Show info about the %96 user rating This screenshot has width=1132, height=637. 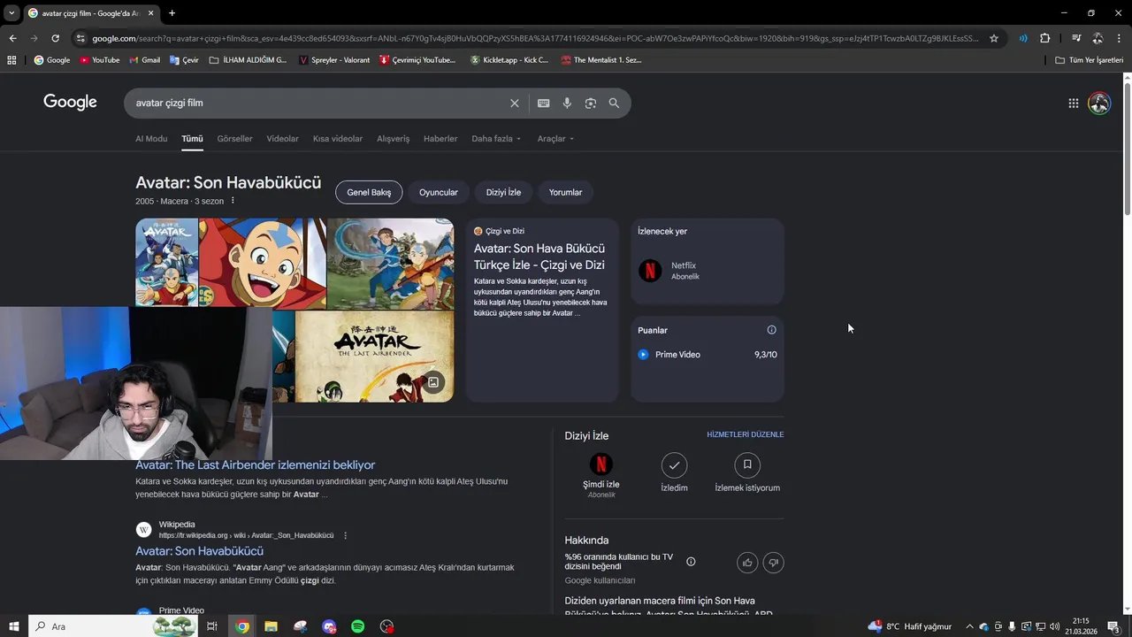point(691,562)
